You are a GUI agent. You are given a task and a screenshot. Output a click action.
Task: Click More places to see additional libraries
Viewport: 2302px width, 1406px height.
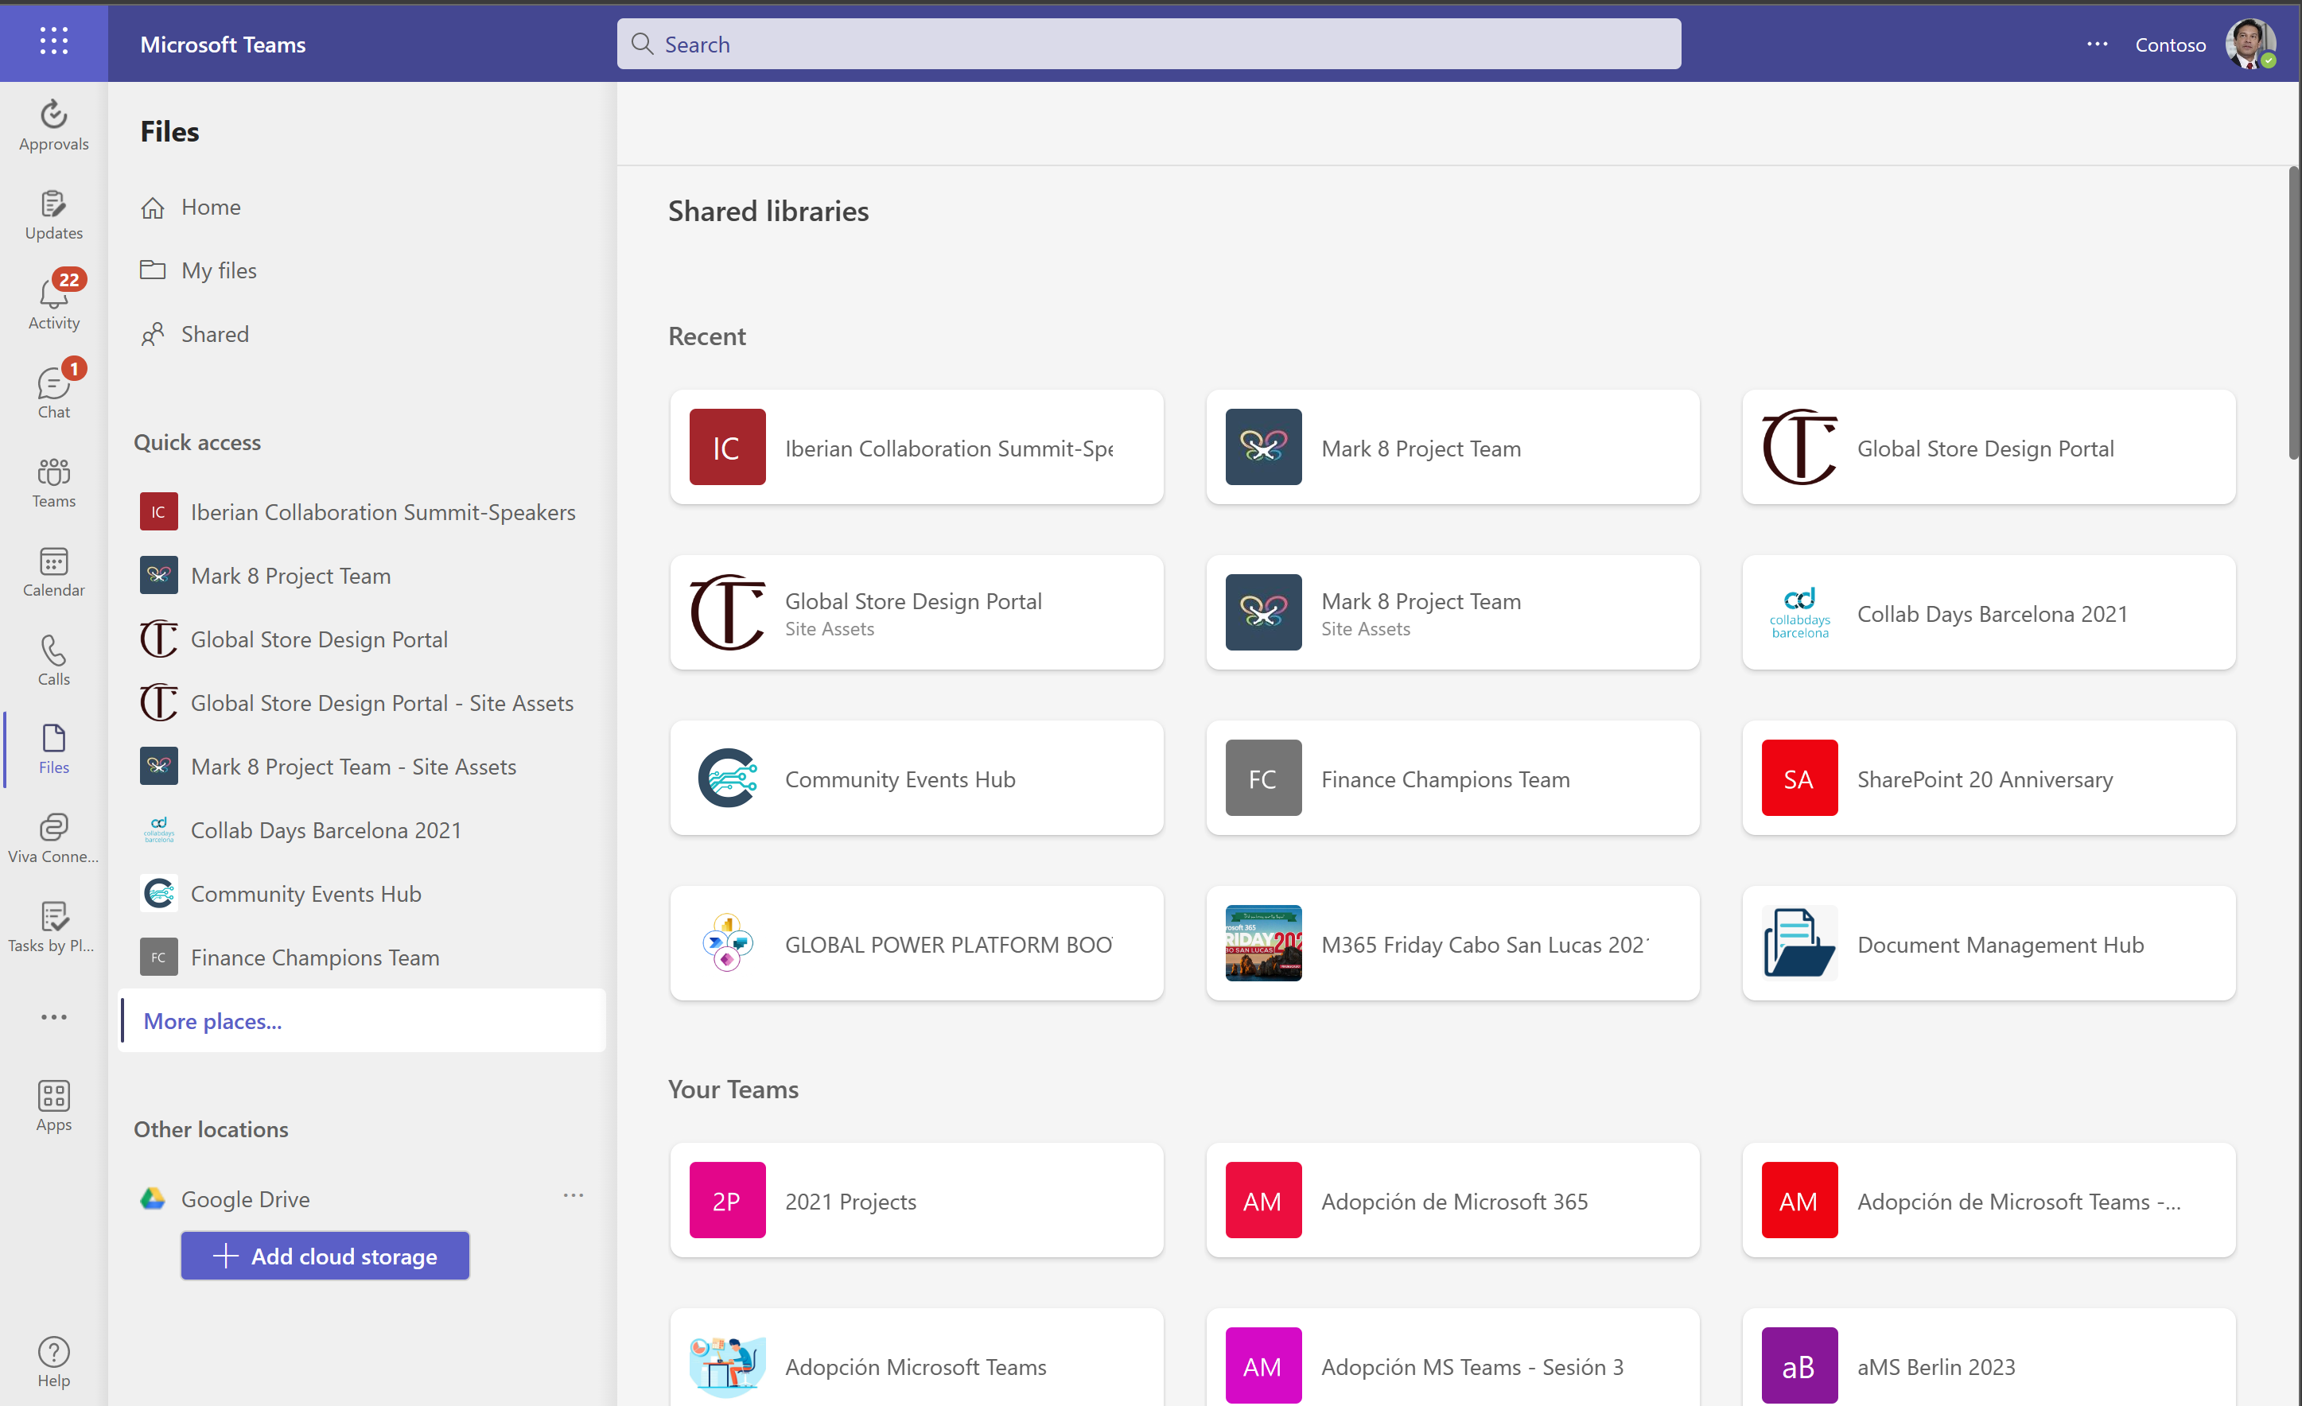[211, 1020]
